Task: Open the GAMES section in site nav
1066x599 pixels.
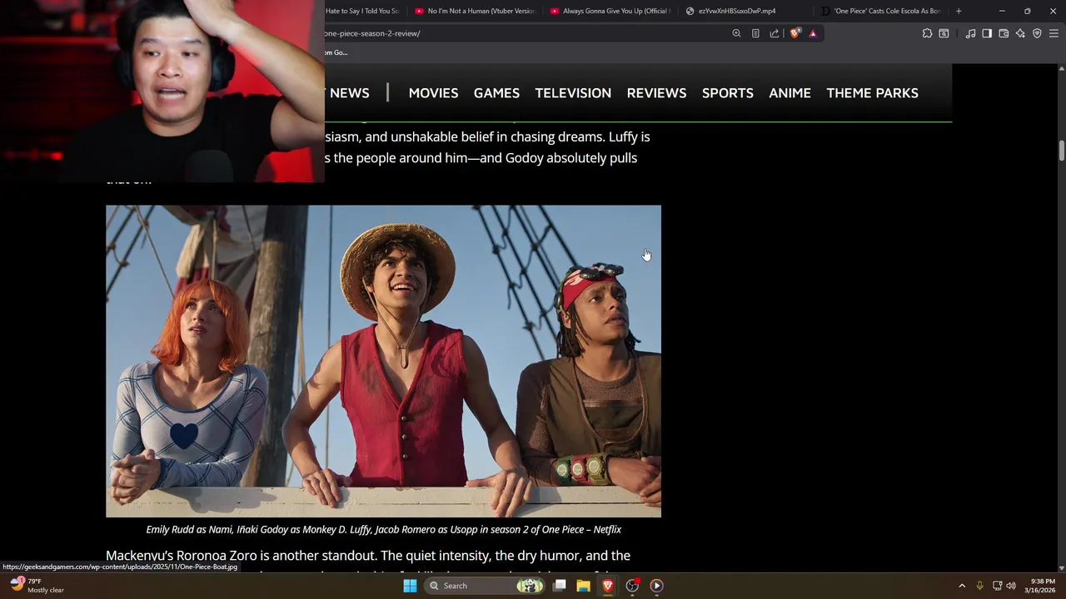Action: [496, 93]
